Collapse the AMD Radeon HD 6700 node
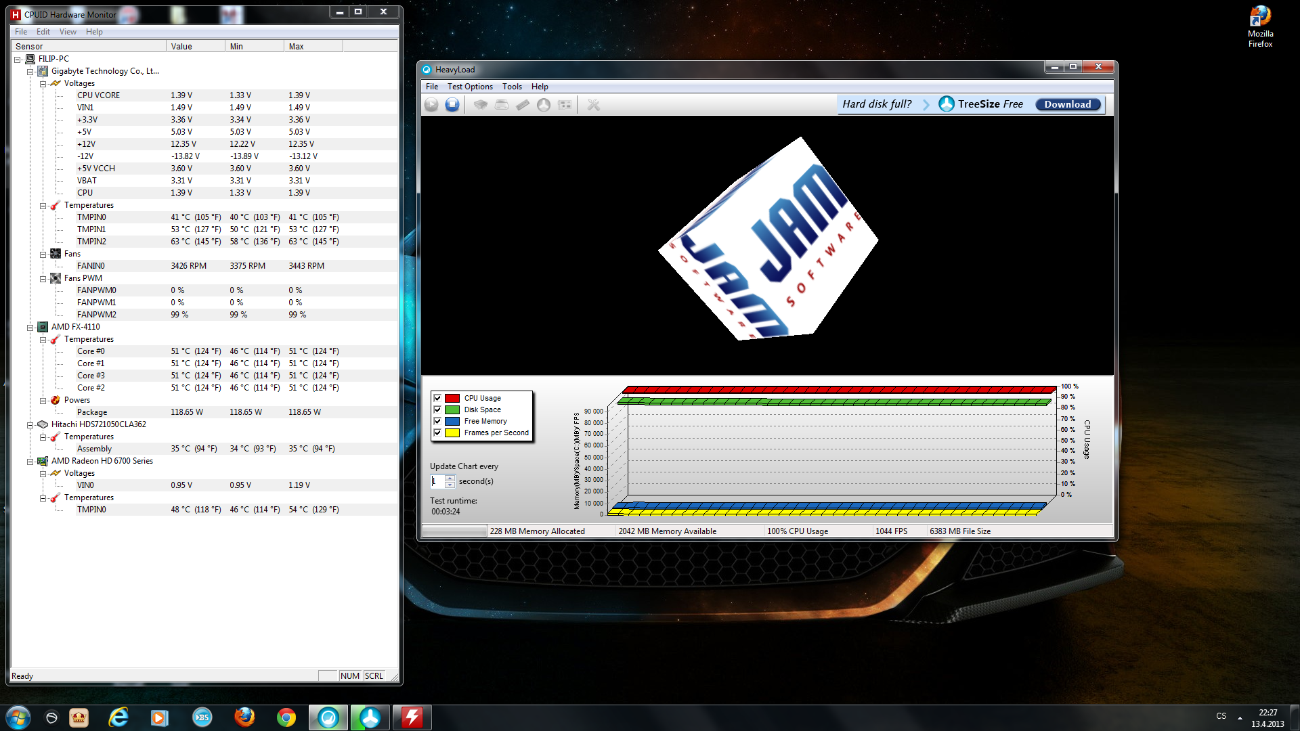 30,462
